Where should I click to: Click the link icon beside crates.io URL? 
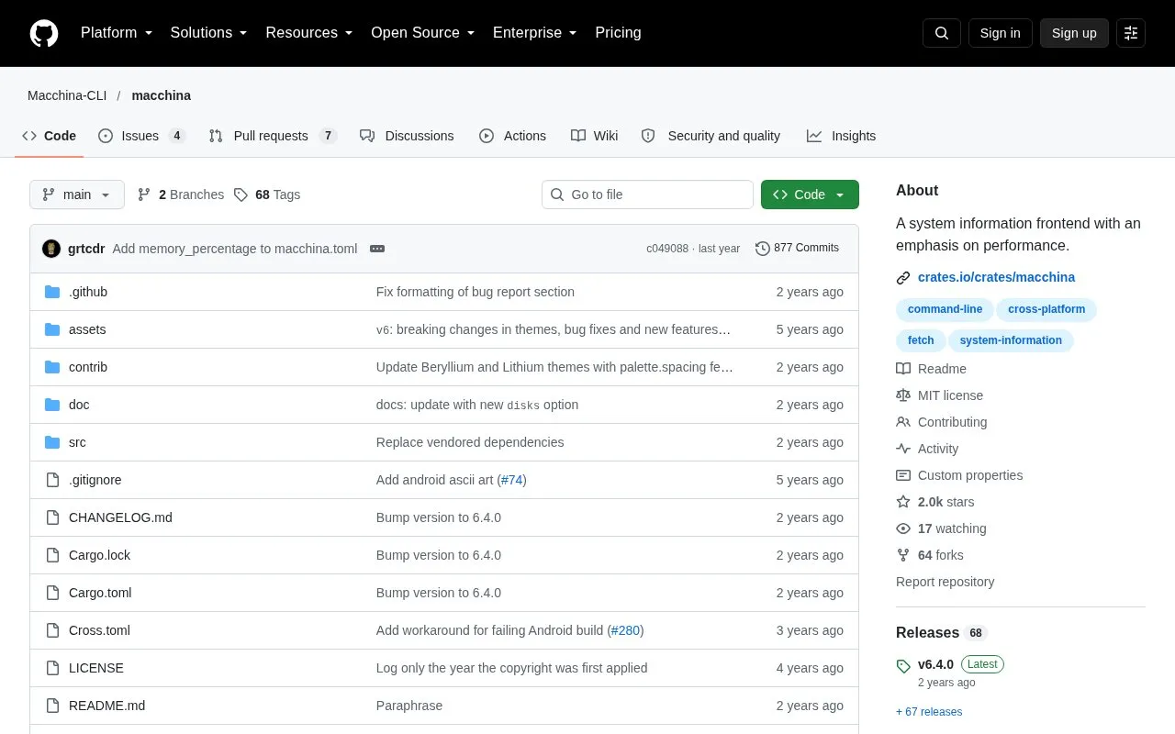(x=903, y=277)
